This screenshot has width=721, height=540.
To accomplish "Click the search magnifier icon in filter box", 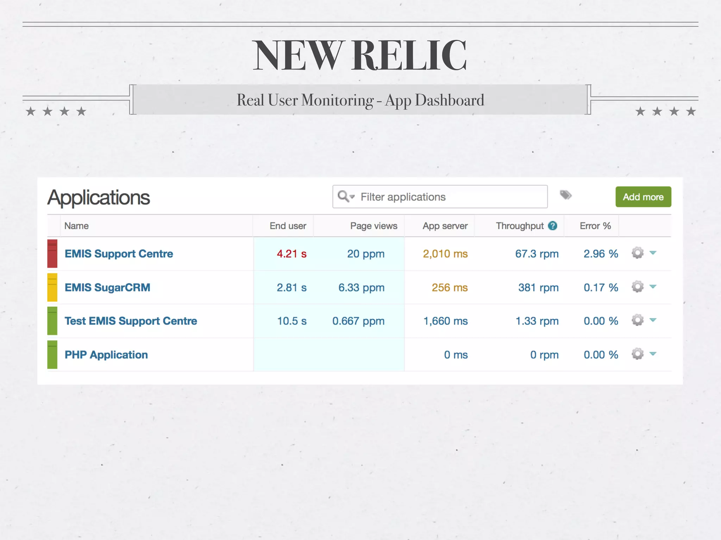I will (x=343, y=196).
